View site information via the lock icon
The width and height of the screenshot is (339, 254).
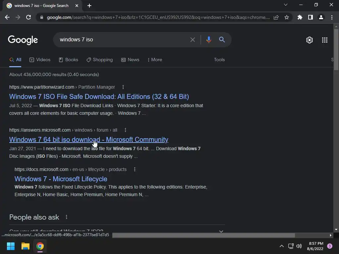(x=42, y=17)
